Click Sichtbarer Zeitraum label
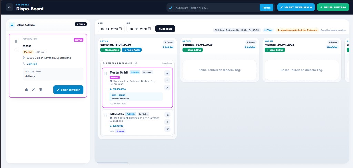The height and width of the screenshot is (168, 353). tap(237, 30)
